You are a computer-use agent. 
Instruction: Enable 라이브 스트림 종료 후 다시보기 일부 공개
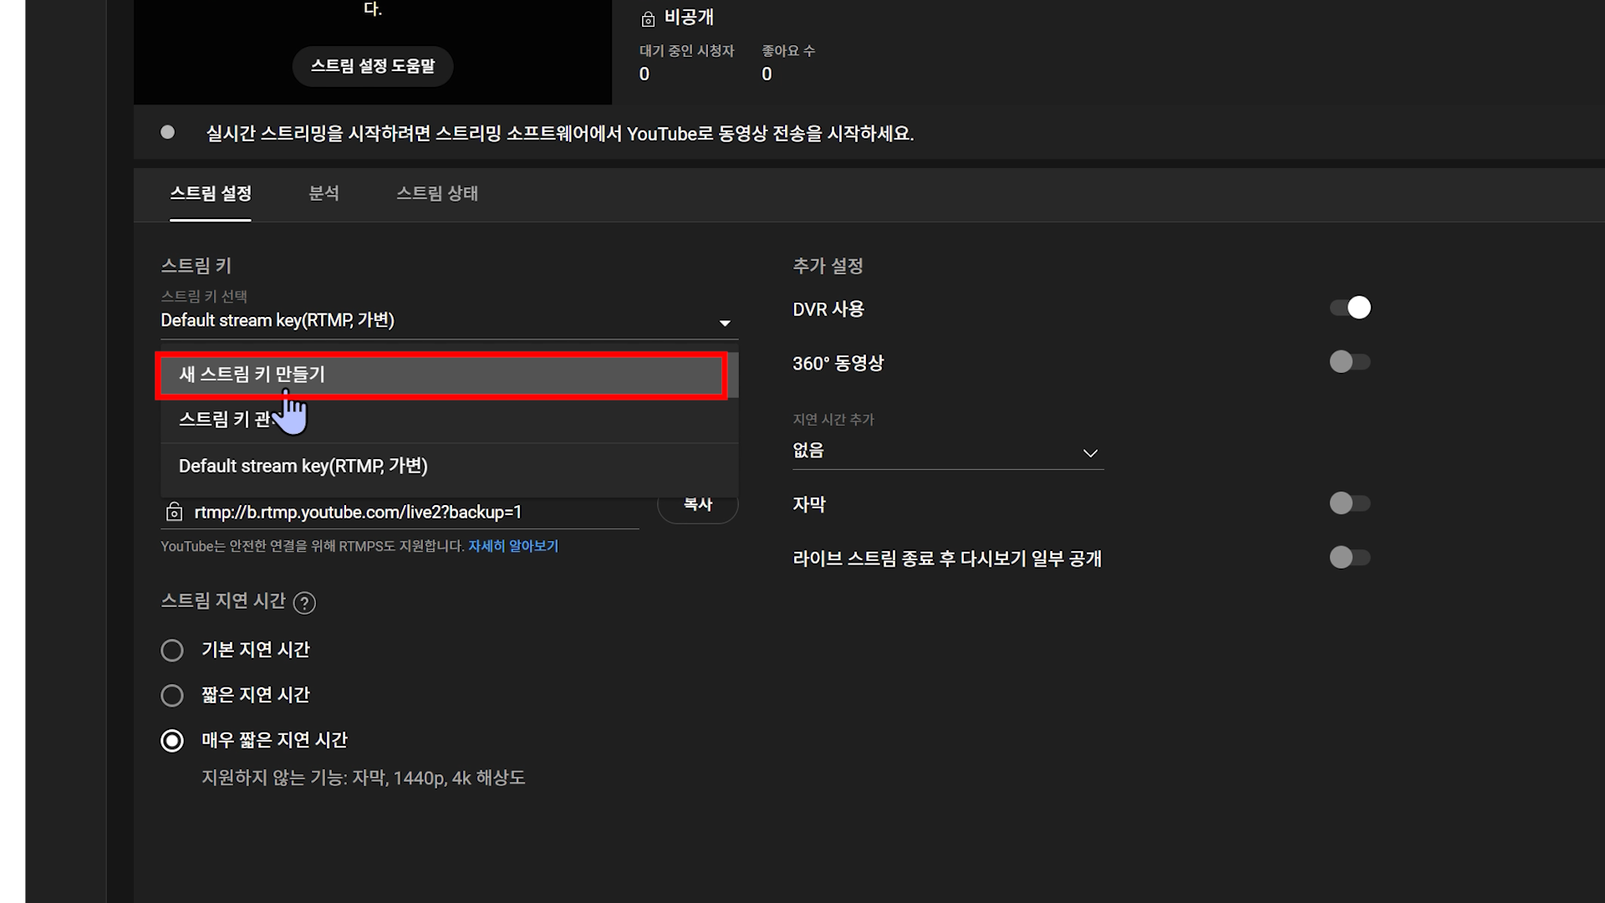point(1350,558)
